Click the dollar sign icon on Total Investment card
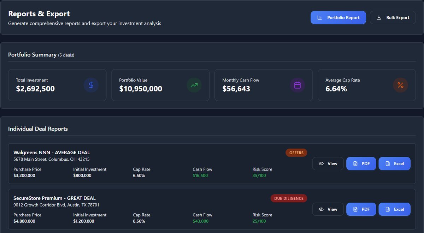The height and width of the screenshot is (233, 424). [91, 85]
